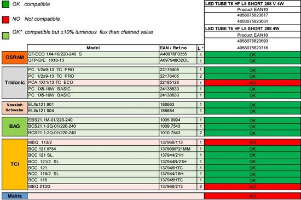The height and width of the screenshot is (200, 301).
Task: Click the red NO cell for PCA 1X11/13 TC ECO
Action: 253,83
